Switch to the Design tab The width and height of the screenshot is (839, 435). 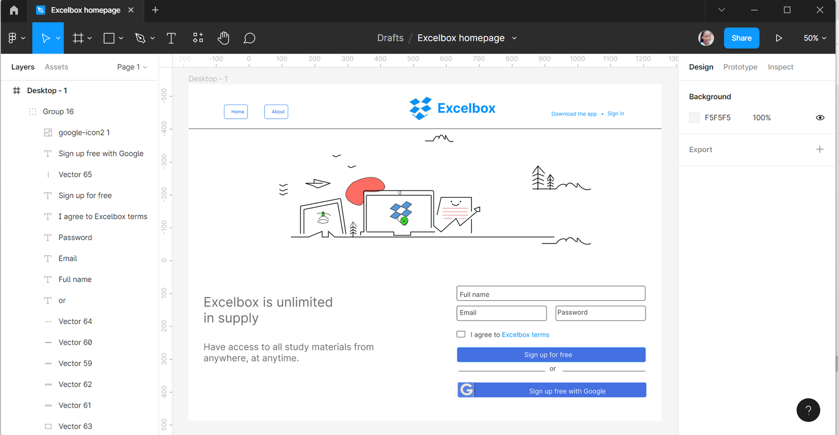(701, 67)
